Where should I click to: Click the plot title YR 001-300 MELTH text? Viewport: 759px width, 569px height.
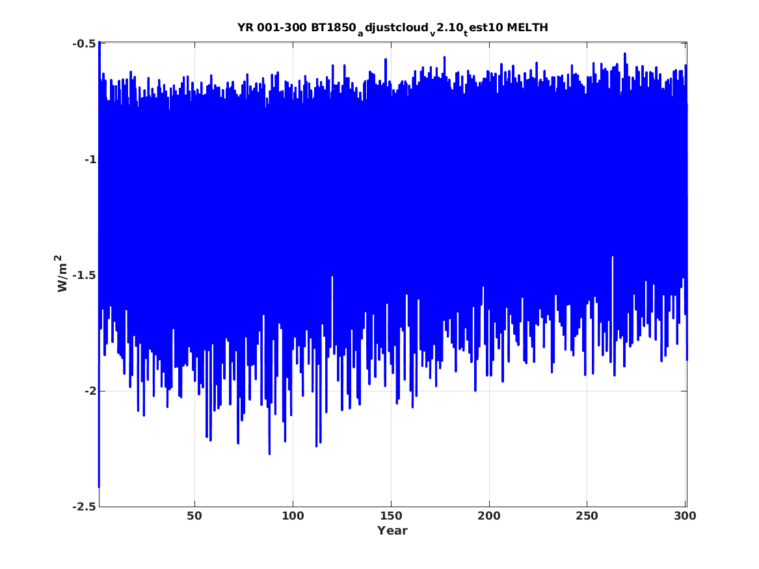(393, 28)
